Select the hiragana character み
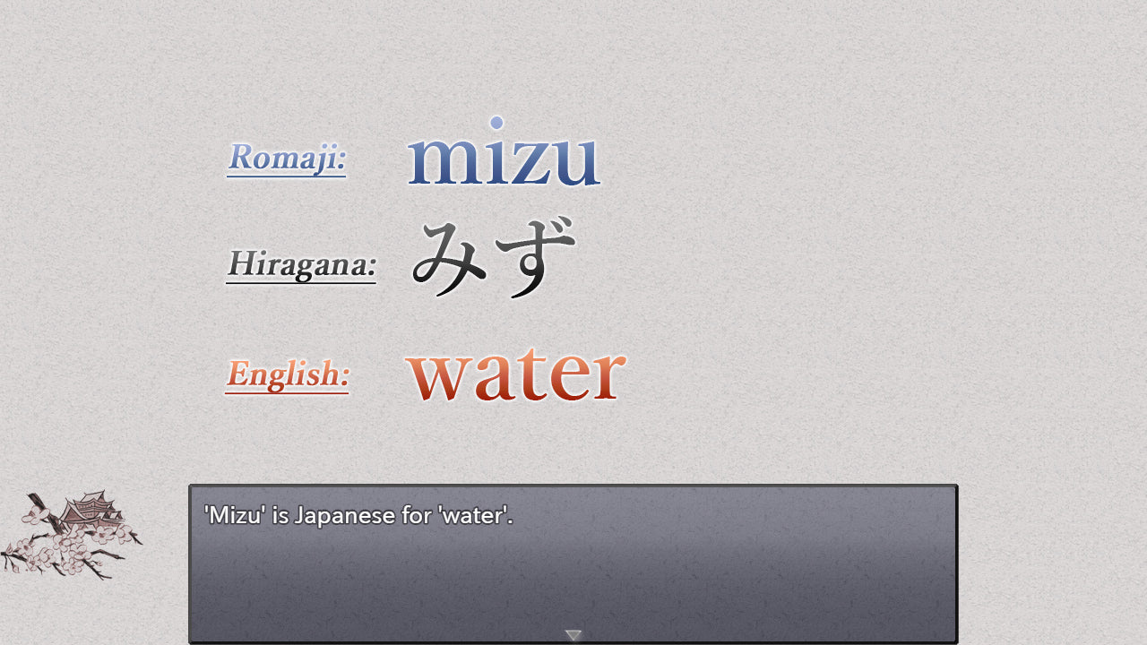1147x645 pixels. [x=450, y=258]
